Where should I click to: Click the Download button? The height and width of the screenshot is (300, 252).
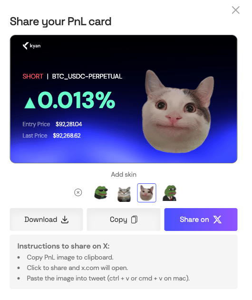47,220
